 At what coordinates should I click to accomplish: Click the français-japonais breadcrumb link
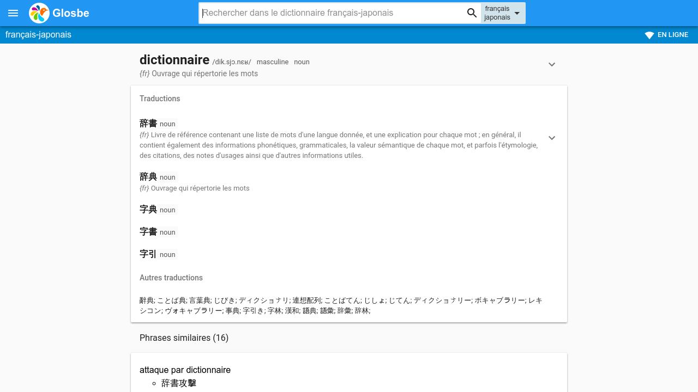(38, 35)
